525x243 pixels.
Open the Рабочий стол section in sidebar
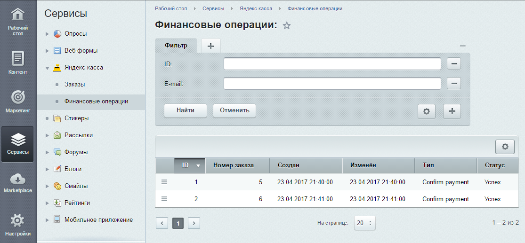(x=18, y=22)
